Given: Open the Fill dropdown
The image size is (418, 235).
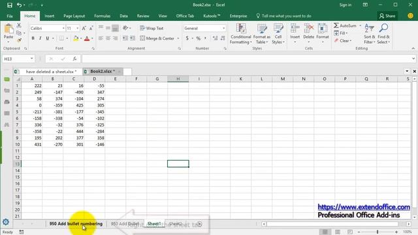Looking at the screenshot, I should 341,33.
